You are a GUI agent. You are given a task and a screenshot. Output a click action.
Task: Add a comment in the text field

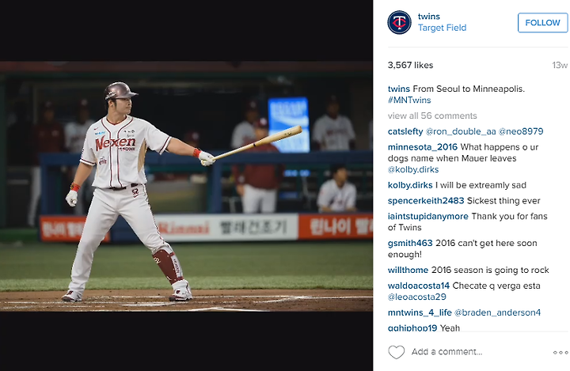click(x=480, y=352)
